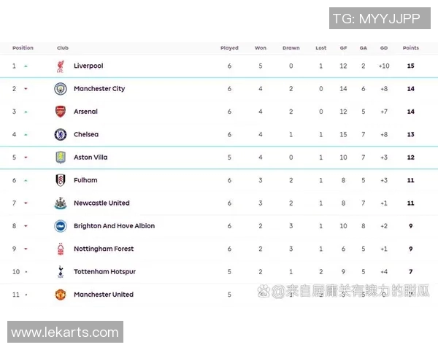The image size is (438, 350).
Task: Click the Chelsea club badge
Action: click(x=60, y=135)
